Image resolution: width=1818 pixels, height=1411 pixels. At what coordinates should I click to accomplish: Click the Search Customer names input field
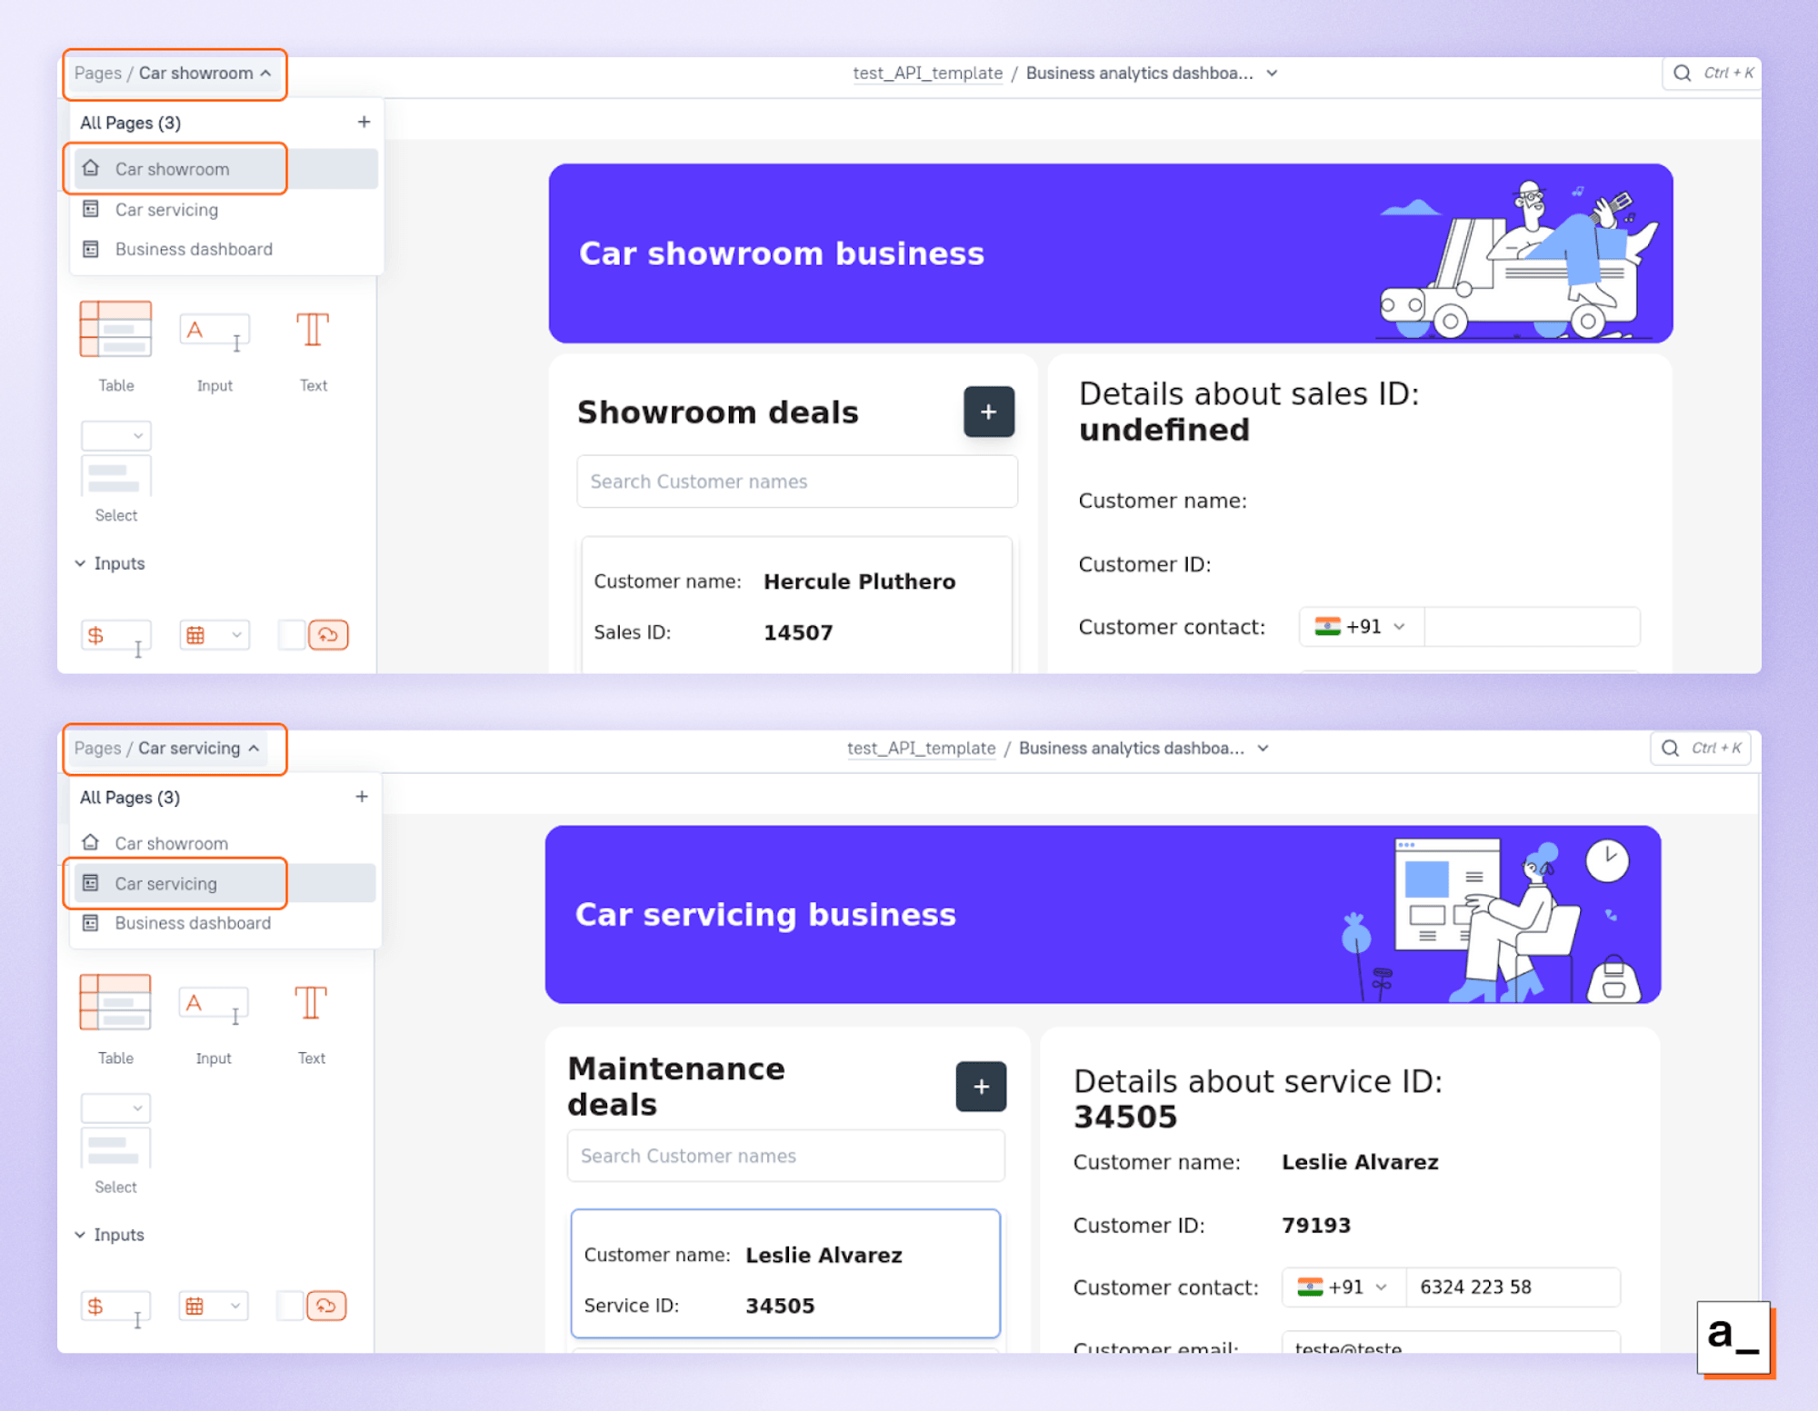pos(796,482)
